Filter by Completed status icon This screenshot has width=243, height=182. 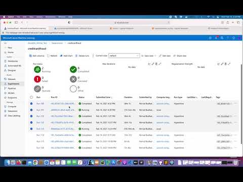pyautogui.click(x=73, y=69)
